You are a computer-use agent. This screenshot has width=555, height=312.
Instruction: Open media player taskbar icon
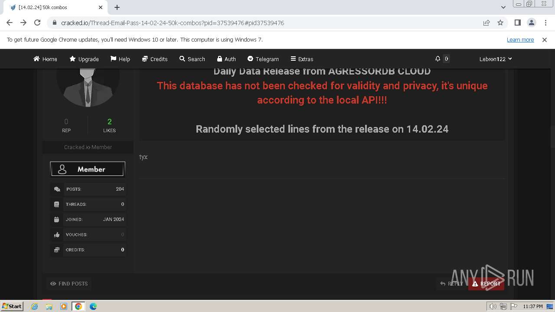[x=64, y=306]
